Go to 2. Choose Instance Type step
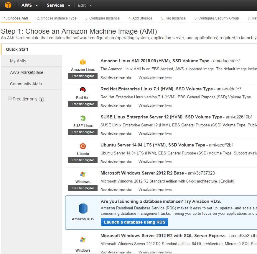The height and width of the screenshot is (254, 257). click(57, 18)
